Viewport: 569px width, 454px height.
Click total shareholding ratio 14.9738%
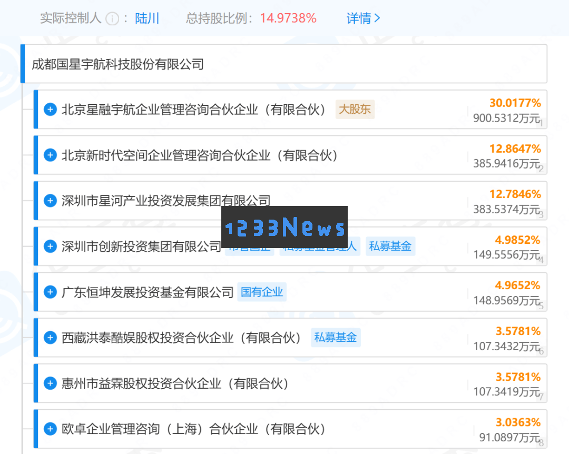tap(288, 18)
